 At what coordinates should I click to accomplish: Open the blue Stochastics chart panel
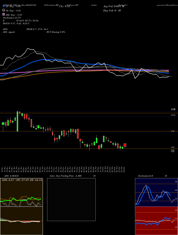(x=156, y=192)
